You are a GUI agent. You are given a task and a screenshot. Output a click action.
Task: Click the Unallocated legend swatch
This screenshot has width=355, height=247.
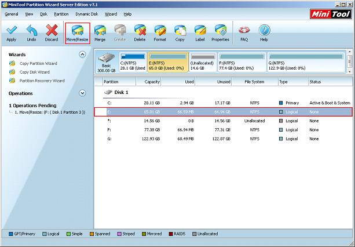coord(194,234)
